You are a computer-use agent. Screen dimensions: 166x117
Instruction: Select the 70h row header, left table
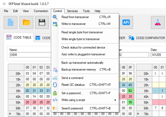coord(16,114)
